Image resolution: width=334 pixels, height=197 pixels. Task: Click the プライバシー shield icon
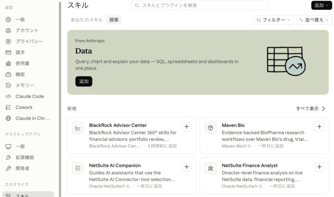(x=8, y=41)
